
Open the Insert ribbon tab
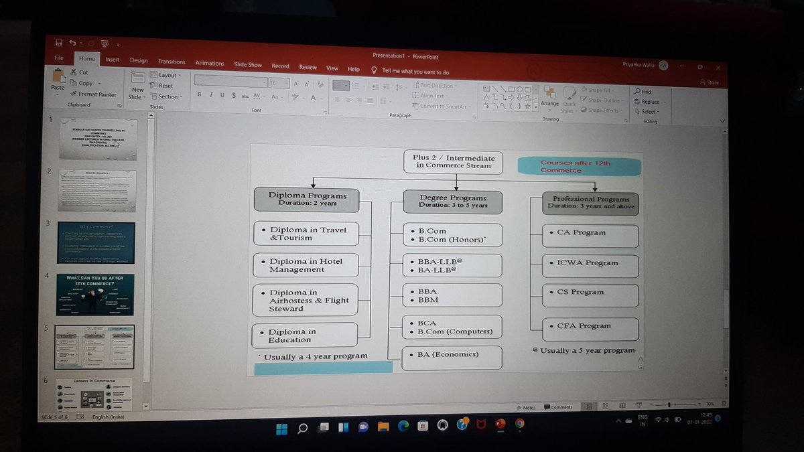pyautogui.click(x=113, y=60)
